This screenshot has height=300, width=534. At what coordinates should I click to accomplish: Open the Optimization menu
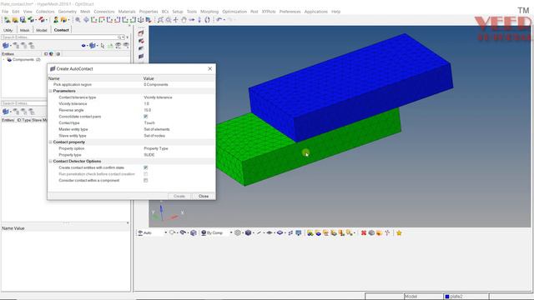pos(234,12)
